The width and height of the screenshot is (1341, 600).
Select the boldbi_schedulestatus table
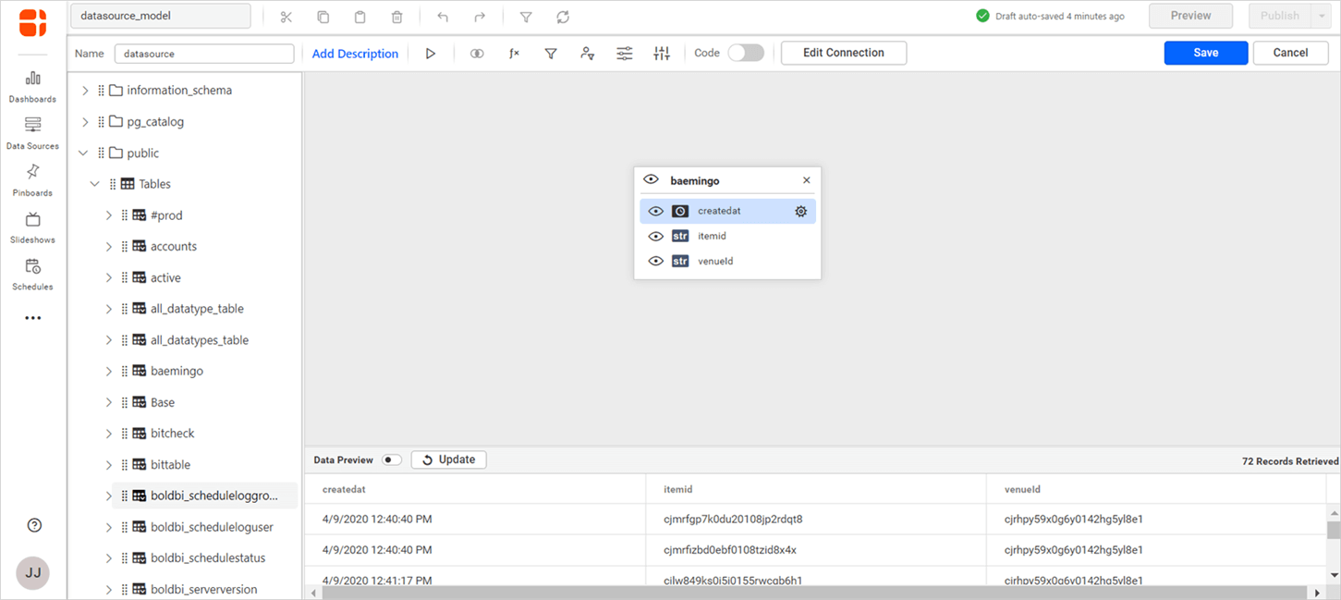point(208,558)
